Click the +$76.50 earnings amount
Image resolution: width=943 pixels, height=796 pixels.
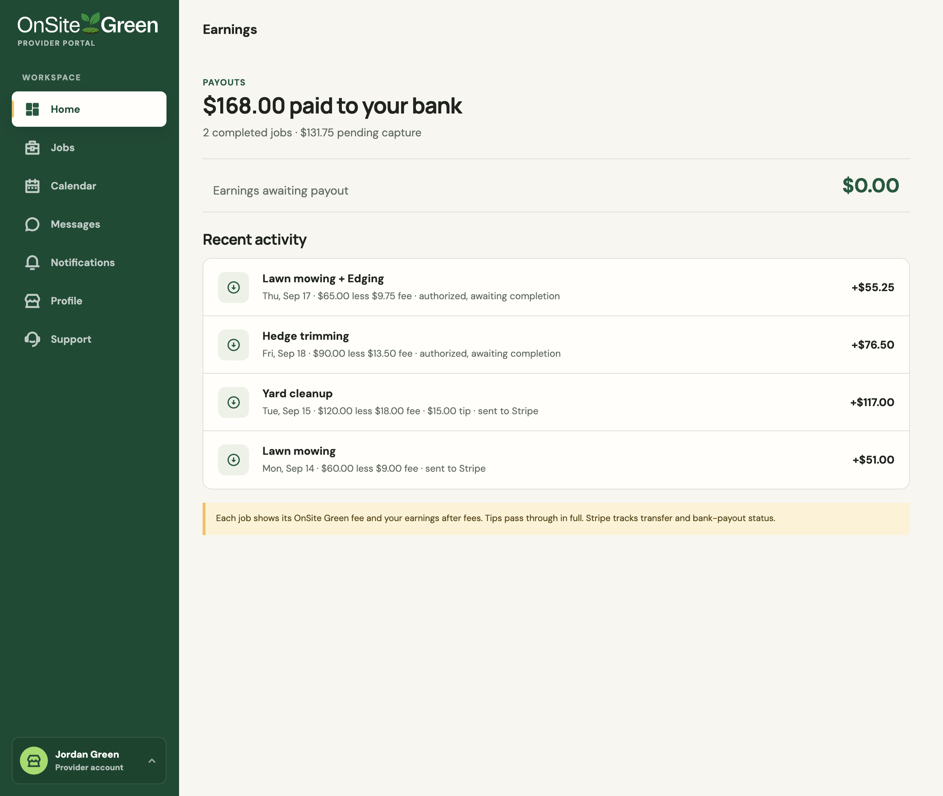(x=872, y=345)
